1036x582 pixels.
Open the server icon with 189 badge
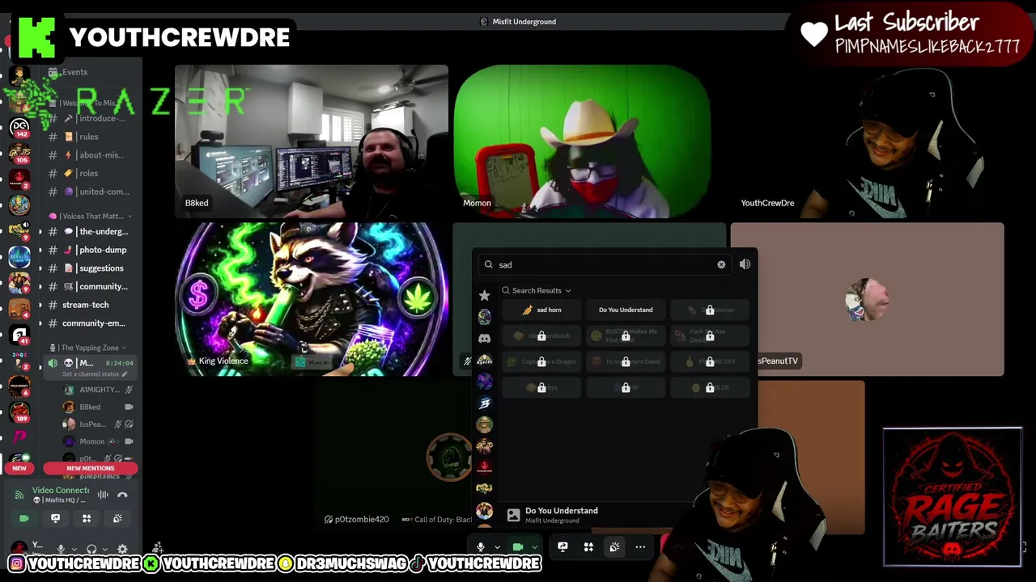pyautogui.click(x=19, y=411)
